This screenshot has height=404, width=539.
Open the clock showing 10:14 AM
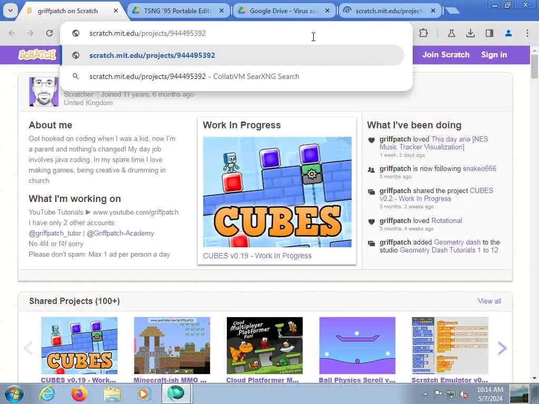point(490,394)
